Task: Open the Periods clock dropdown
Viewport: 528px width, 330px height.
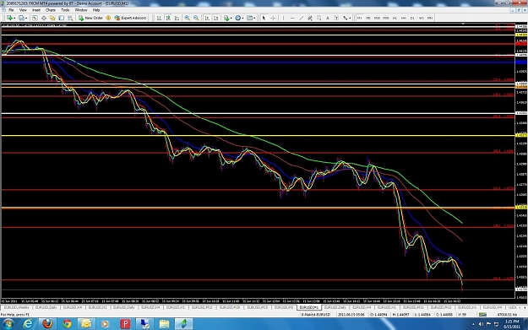Action: tap(239, 18)
